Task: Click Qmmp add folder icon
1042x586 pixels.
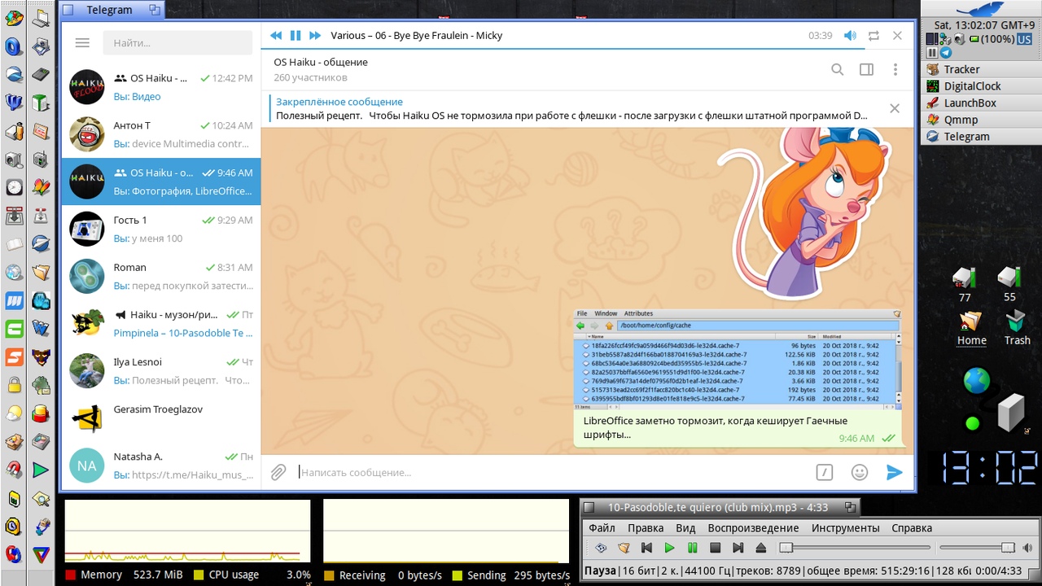Action: click(x=624, y=548)
